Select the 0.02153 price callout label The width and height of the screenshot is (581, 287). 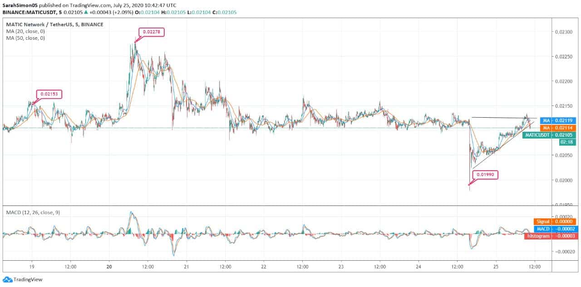(49, 94)
